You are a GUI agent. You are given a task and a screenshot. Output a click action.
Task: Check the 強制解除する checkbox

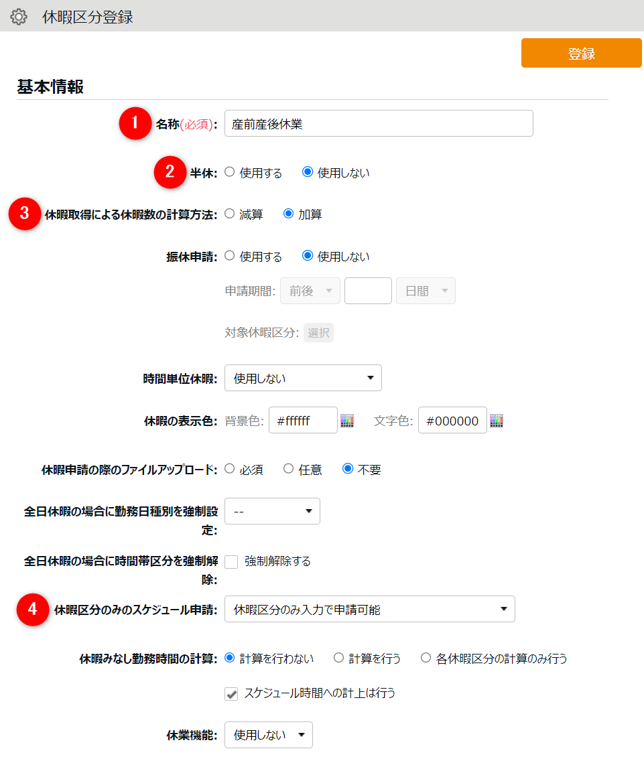[x=231, y=562]
